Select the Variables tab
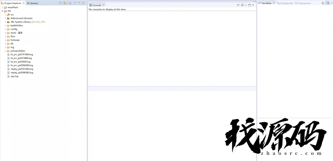Image resolution: width=333 pixels, height=161 pixels. point(265,3)
